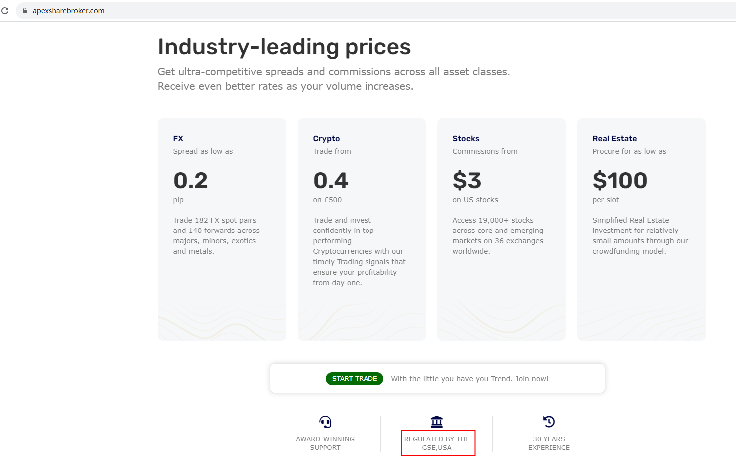The image size is (736, 463).
Task: Click the 0.4 crypto trade value
Action: 331,181
